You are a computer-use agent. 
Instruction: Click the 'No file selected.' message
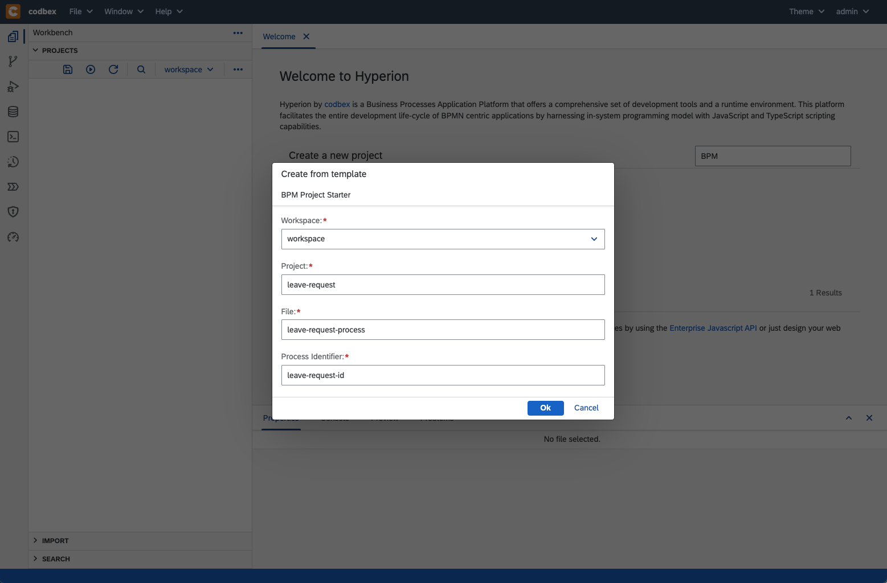coord(572,439)
